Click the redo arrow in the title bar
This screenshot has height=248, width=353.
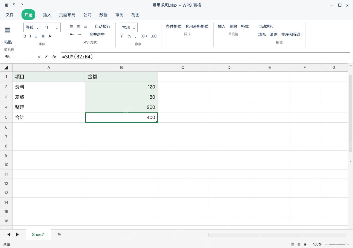22,5
